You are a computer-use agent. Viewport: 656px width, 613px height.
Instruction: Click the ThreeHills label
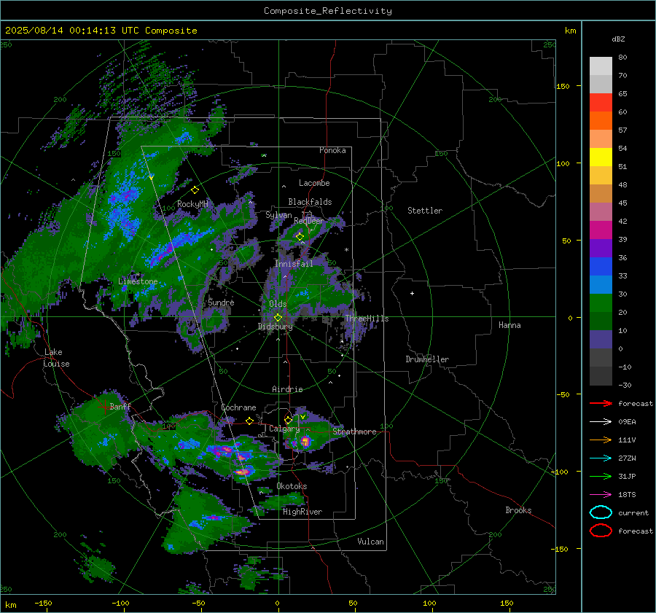point(367,319)
